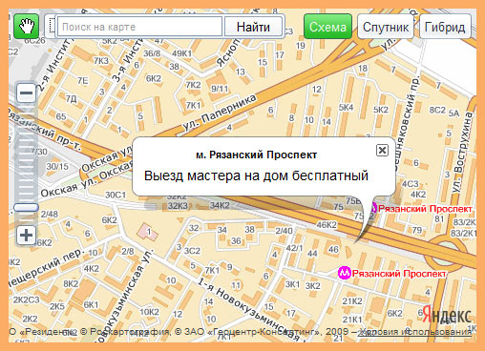
Task: Click the Яндекс logo
Action: point(447,316)
